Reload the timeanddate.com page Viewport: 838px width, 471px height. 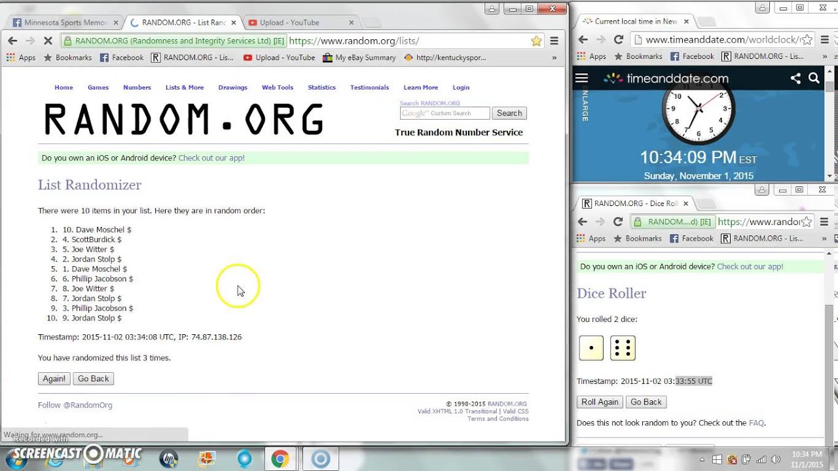618,40
